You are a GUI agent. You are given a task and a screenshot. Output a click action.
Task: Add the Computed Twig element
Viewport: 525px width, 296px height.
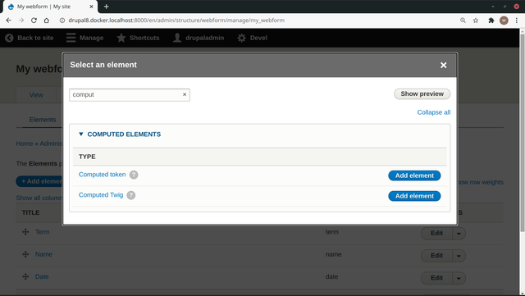coord(414,196)
